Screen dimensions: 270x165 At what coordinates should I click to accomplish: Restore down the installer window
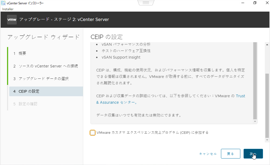(255, 3)
